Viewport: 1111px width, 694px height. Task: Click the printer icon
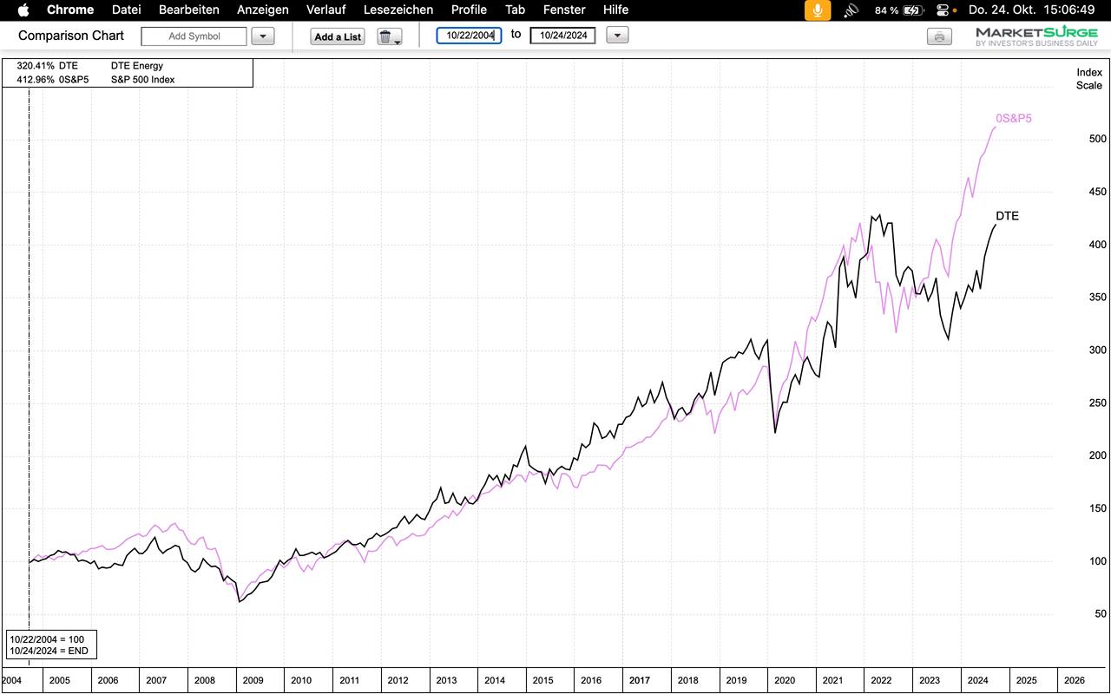tap(939, 36)
